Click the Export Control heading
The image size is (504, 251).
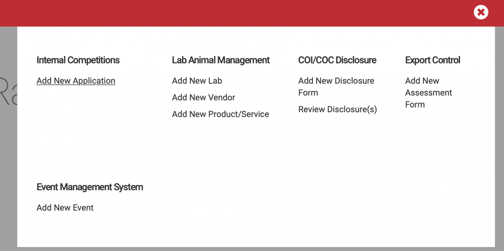click(x=433, y=60)
